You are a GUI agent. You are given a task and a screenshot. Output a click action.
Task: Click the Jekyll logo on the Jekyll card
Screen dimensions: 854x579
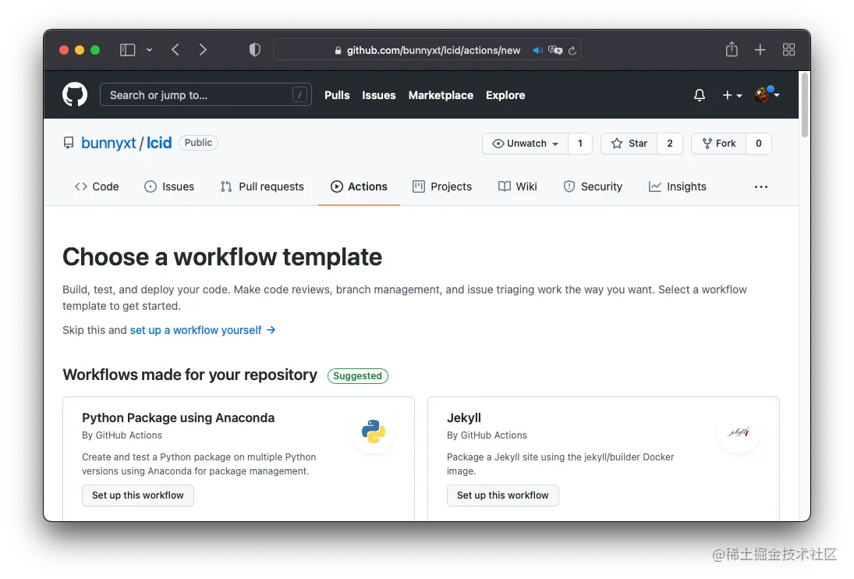tap(738, 432)
